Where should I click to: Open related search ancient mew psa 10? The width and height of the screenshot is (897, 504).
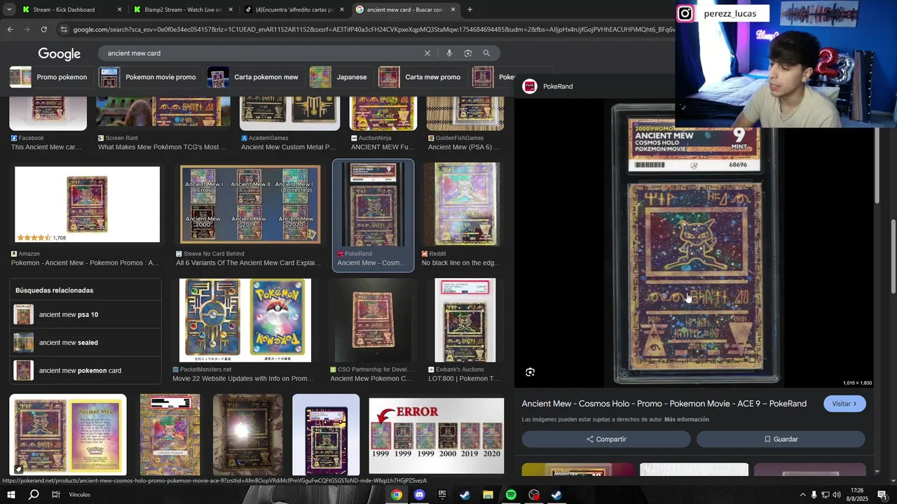[x=85, y=314]
